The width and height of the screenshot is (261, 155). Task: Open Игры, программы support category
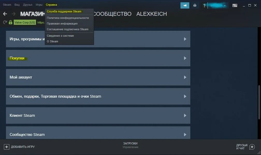coord(98,39)
